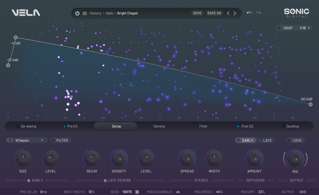
Task: Switch to Post EQ tab
Action: pos(247,126)
